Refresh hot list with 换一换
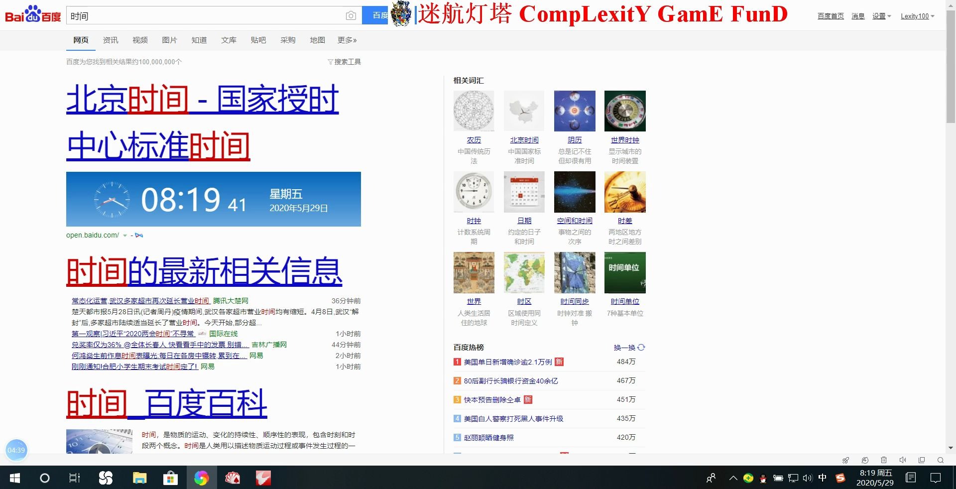This screenshot has width=956, height=489. [x=629, y=348]
